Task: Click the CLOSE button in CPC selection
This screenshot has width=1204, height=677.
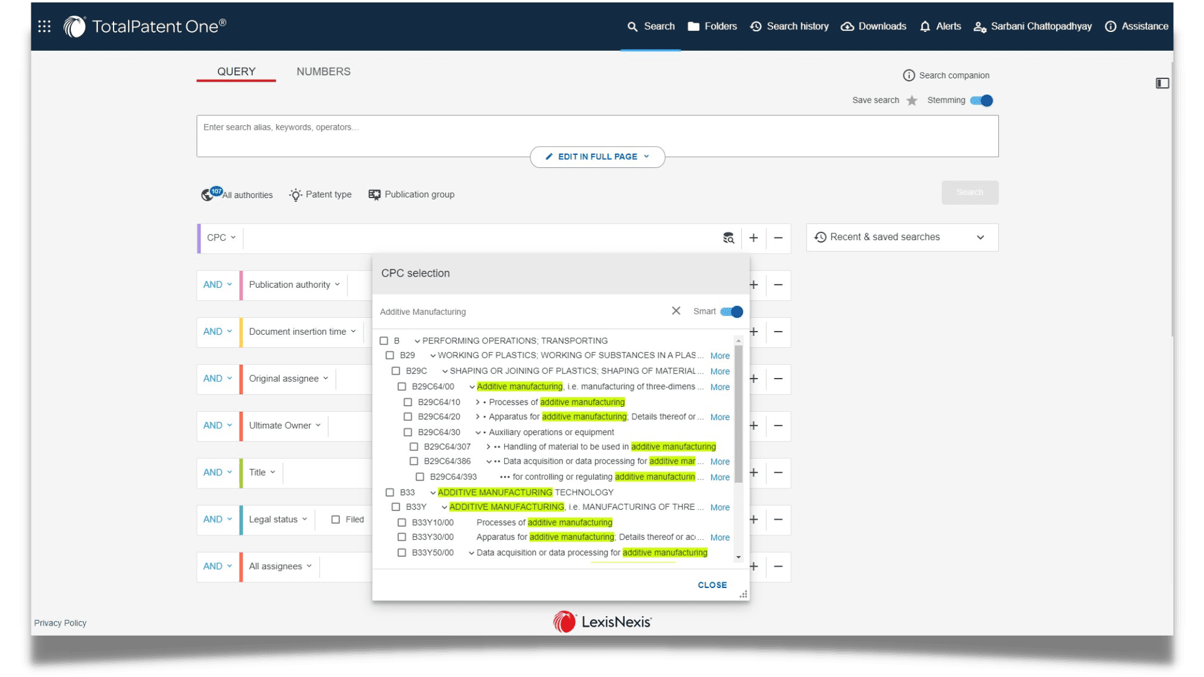Action: pos(712,585)
